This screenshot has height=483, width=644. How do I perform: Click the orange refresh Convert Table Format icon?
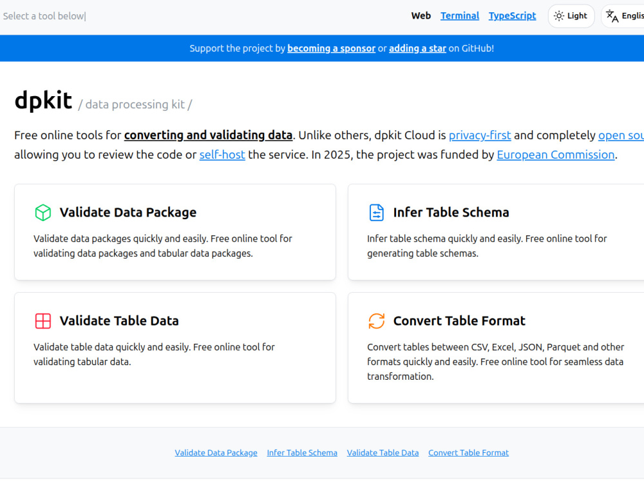point(376,321)
